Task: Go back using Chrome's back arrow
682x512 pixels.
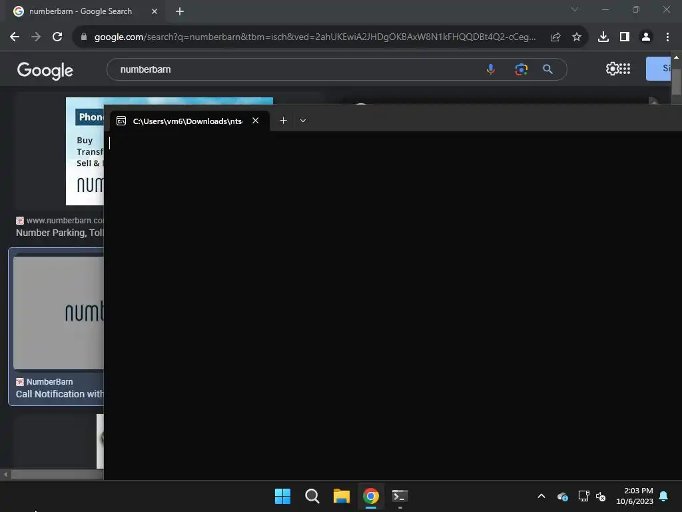Action: click(x=15, y=37)
